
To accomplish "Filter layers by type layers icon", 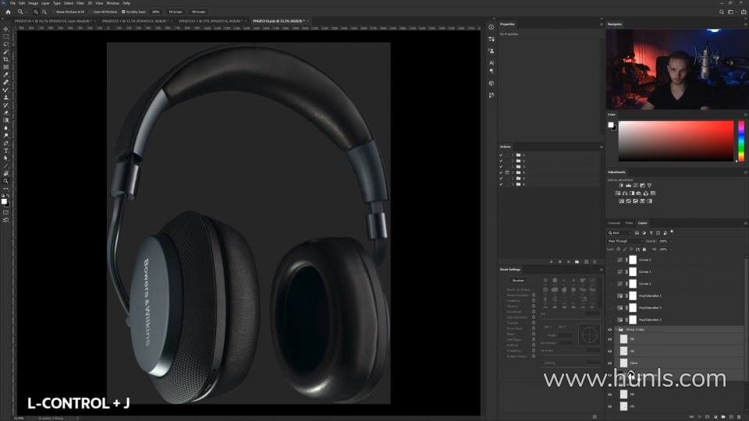I will click(x=651, y=233).
